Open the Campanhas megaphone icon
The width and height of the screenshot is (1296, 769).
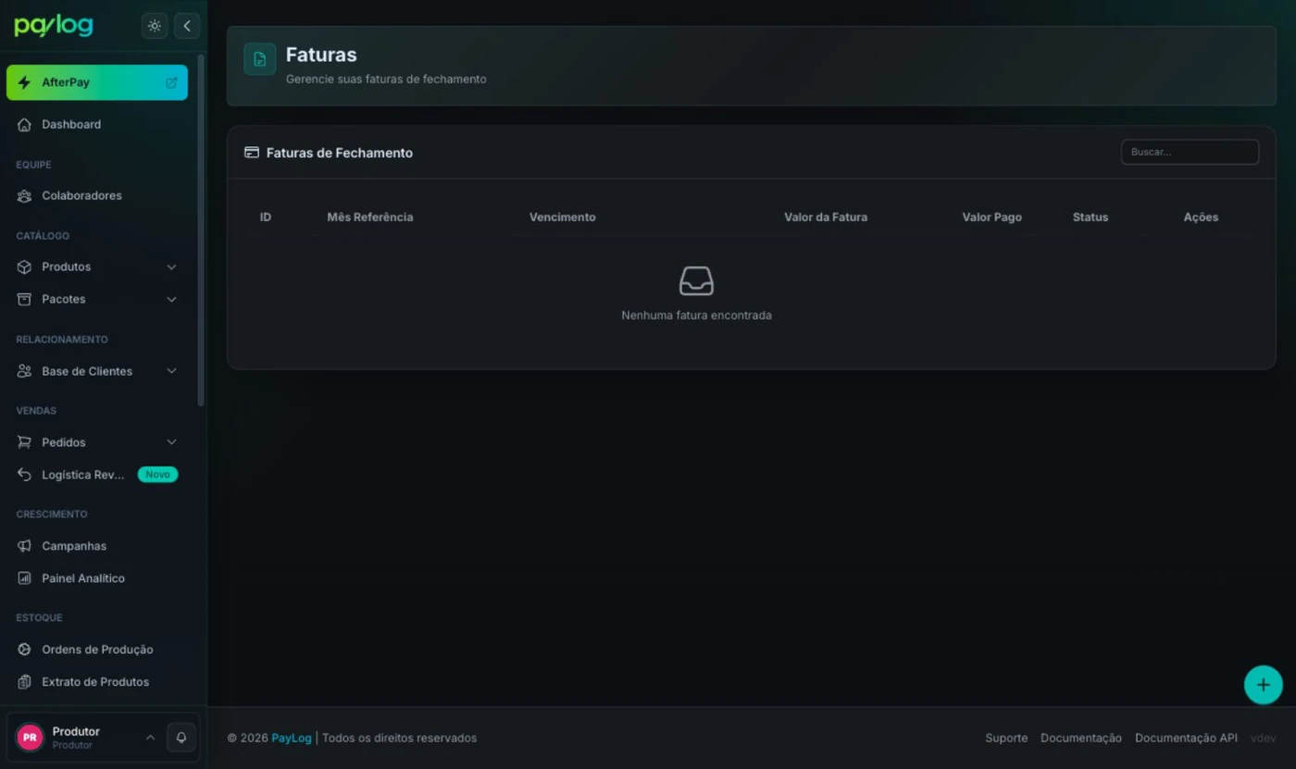[x=25, y=546]
